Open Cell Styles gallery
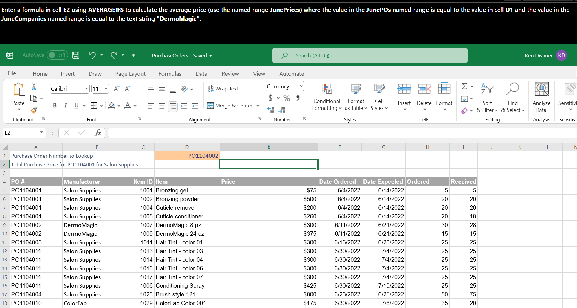 point(379,97)
